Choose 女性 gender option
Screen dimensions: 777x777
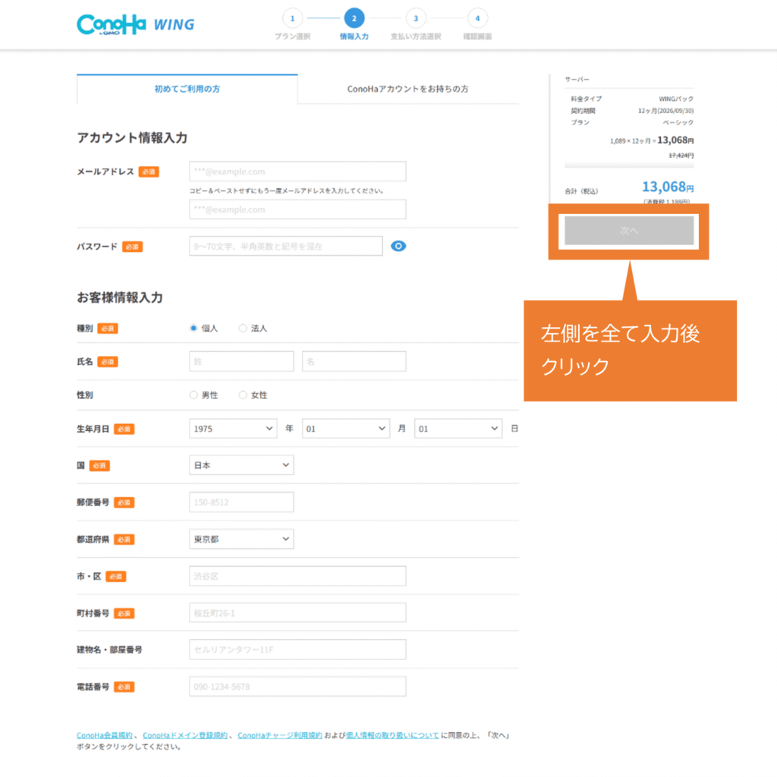(x=243, y=395)
